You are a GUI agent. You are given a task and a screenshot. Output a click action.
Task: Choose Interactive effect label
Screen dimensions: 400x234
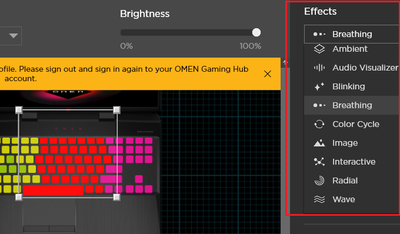tap(354, 162)
